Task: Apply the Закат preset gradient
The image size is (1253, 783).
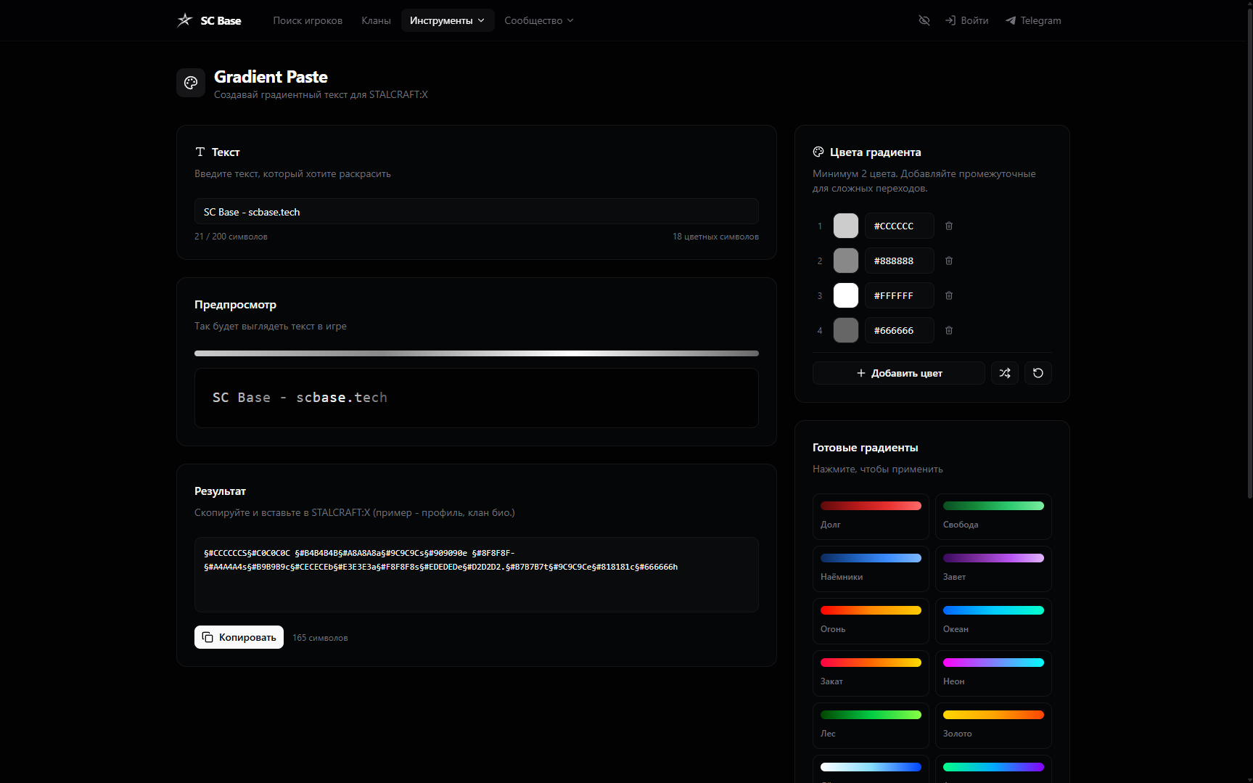Action: point(871,673)
